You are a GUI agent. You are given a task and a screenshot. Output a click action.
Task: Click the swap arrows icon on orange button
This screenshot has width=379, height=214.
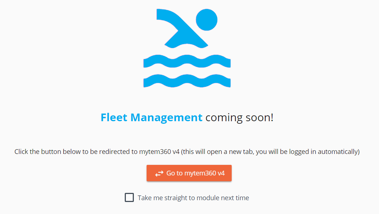[x=159, y=174]
